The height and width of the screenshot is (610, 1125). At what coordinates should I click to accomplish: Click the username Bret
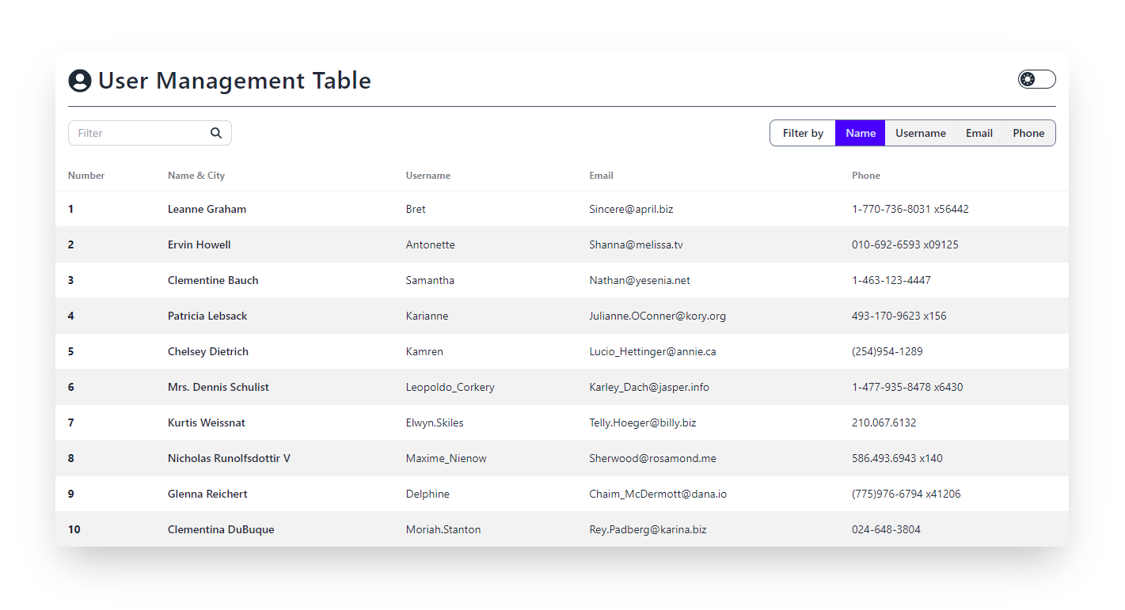coord(416,209)
